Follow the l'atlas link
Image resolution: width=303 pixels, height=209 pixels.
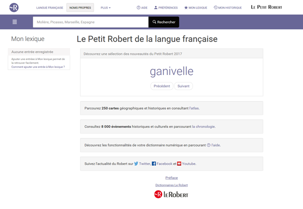tap(194, 108)
